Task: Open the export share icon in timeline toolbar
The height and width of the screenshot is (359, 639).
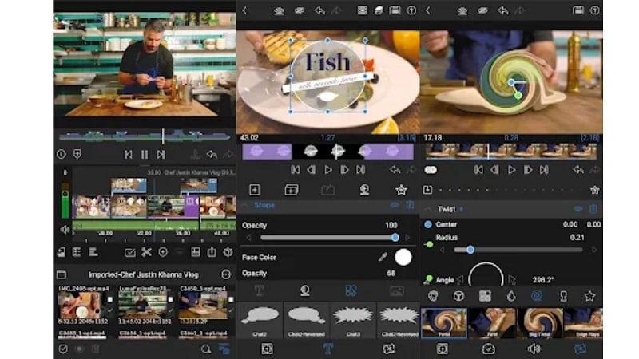Action: click(212, 252)
